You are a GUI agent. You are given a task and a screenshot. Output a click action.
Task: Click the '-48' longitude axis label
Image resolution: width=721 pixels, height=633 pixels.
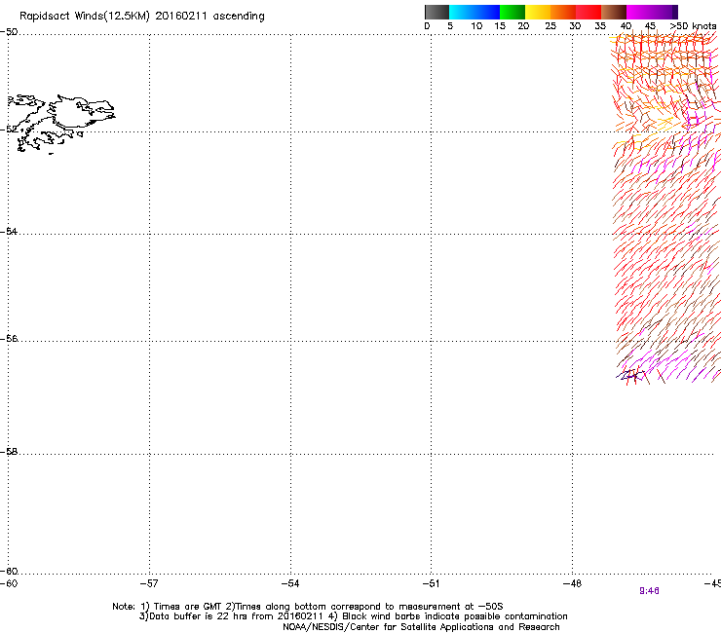click(572, 583)
